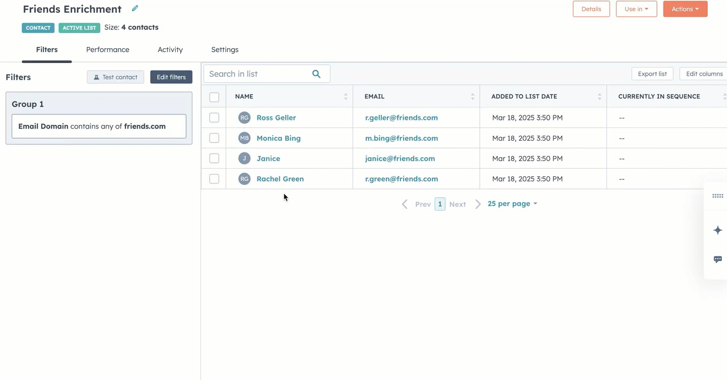Click the search magnifier icon

316,74
